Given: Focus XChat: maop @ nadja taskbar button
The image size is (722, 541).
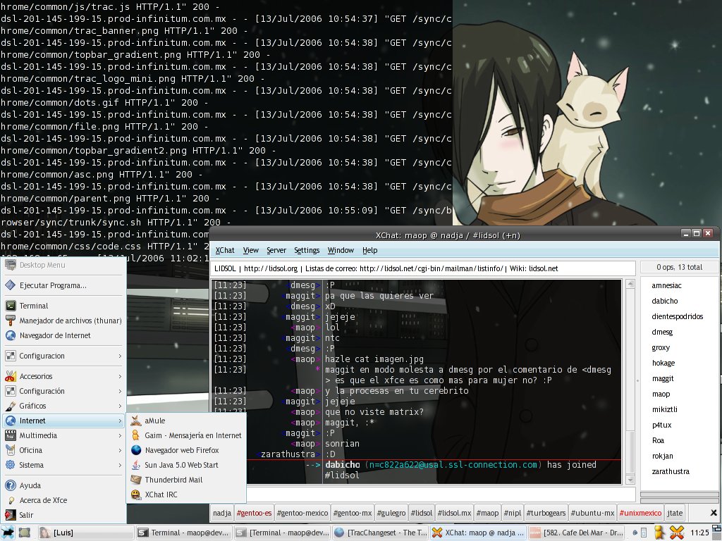Looking at the screenshot, I should click(x=479, y=533).
